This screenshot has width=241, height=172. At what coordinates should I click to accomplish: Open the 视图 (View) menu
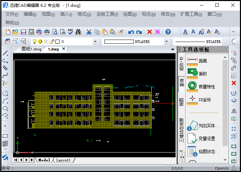point(48,14)
